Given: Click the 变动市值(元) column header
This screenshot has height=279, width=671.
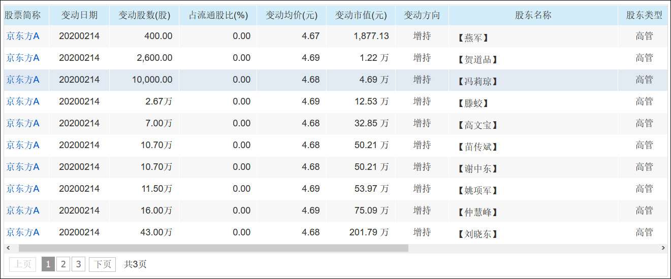Looking at the screenshot, I should (x=361, y=15).
